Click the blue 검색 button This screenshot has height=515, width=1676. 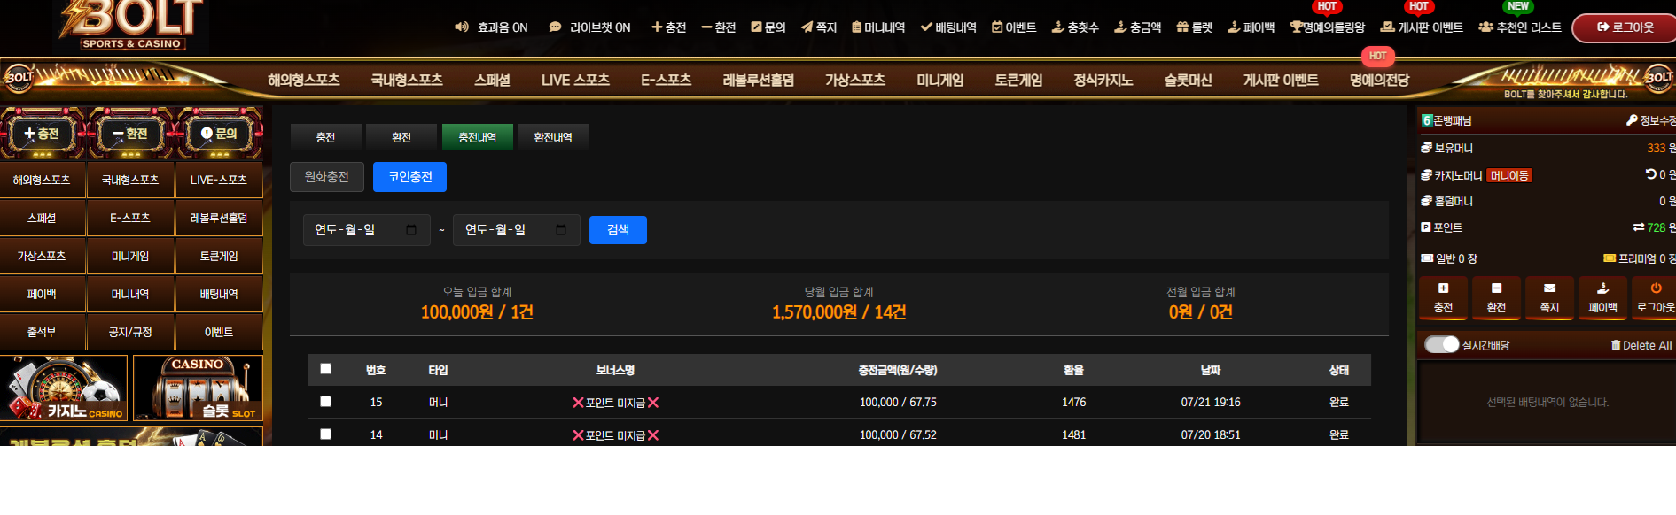(x=618, y=230)
